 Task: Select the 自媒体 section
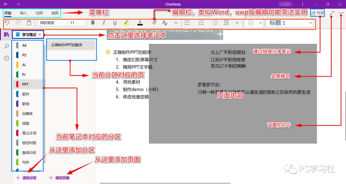[x=28, y=114]
